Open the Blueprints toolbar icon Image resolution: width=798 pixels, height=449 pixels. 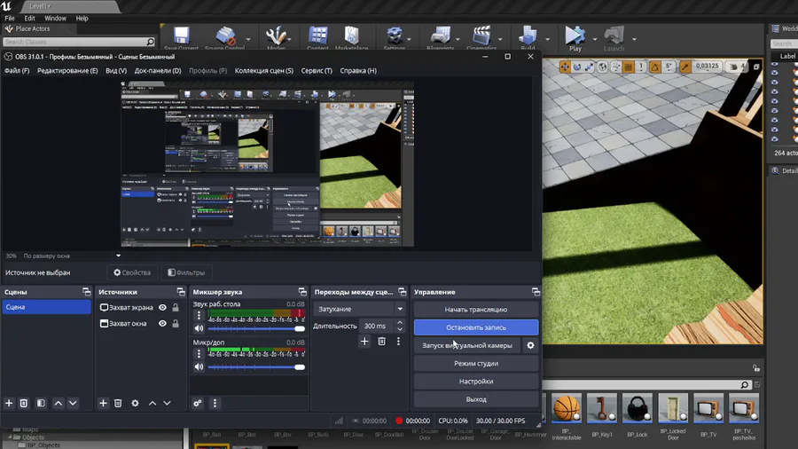coord(440,37)
